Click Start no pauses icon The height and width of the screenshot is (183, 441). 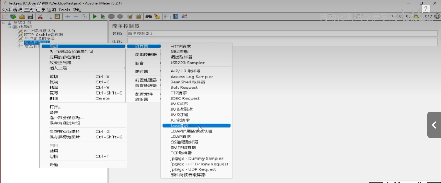(103, 16)
